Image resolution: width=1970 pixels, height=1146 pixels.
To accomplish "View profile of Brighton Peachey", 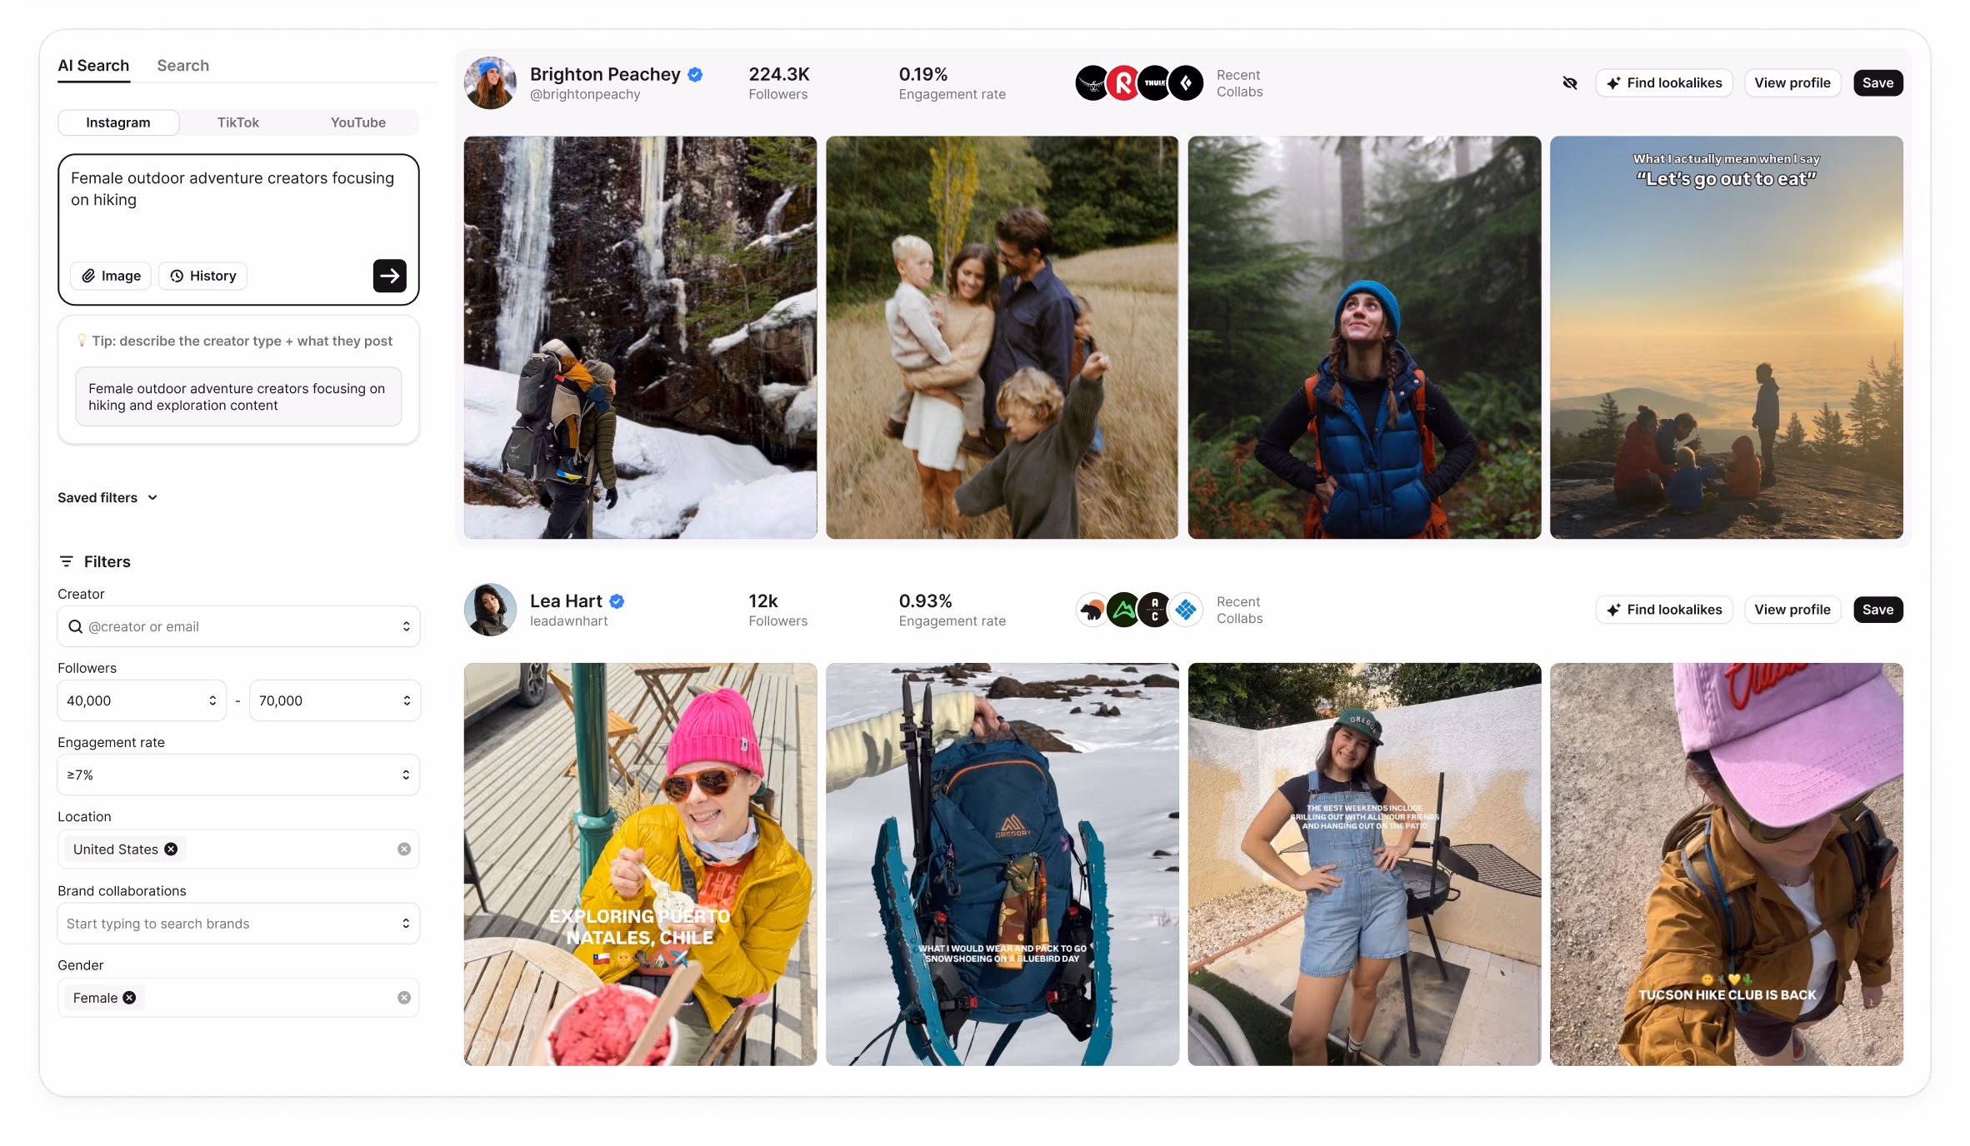I will click(1792, 82).
